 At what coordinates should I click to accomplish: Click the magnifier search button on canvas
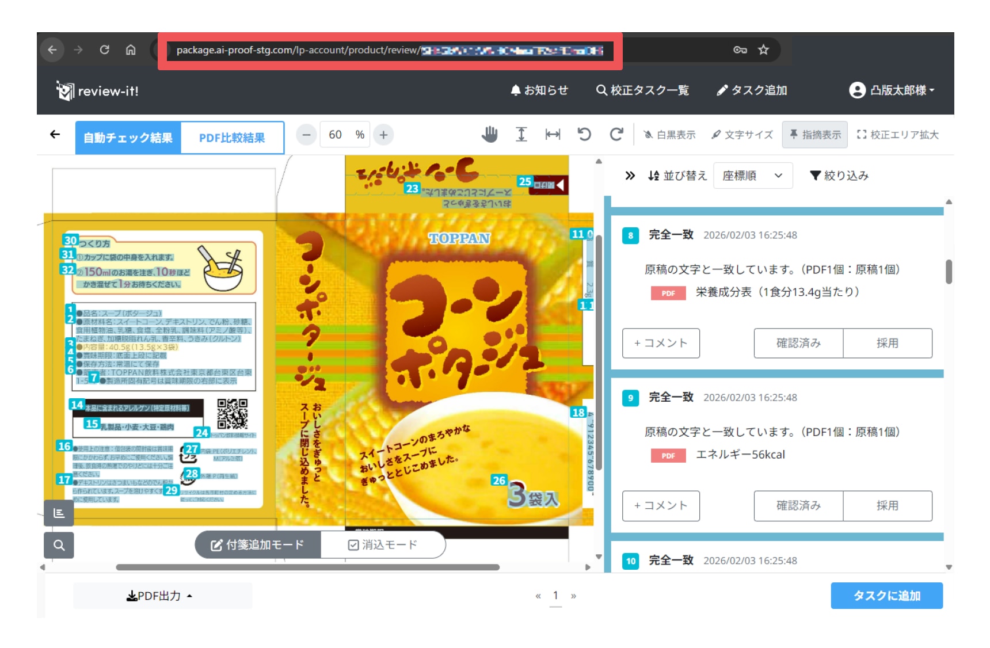point(59,545)
